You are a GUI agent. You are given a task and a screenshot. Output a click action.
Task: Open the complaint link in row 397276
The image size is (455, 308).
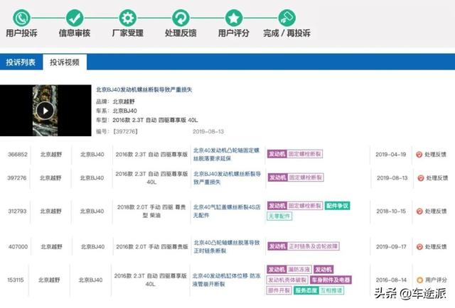click(227, 178)
